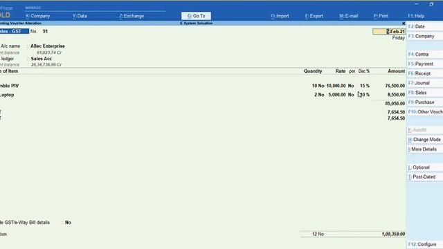Viewport: 443px width, 249px height.
Task: Click voucher number 91
Action: tap(45, 31)
